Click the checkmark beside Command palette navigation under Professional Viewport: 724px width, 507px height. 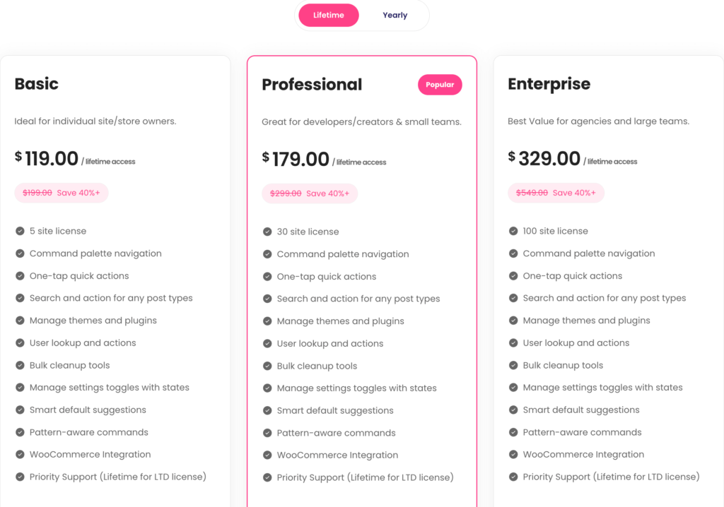pos(267,253)
